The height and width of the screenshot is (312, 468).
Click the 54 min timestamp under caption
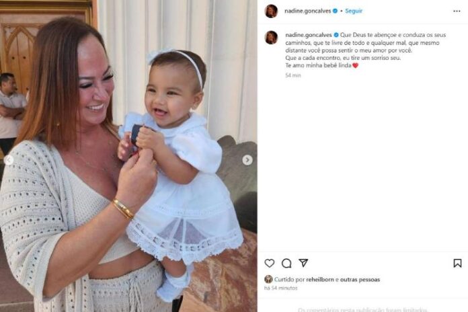[293, 75]
